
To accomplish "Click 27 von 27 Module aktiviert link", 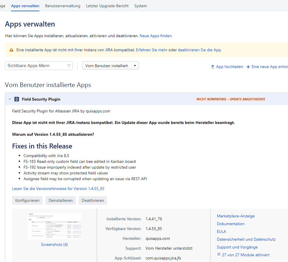I will [246, 255].
